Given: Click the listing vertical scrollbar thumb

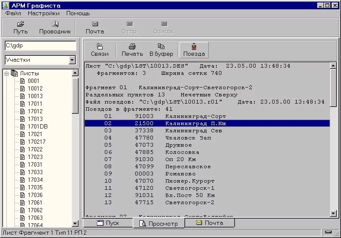Looking at the screenshot, I should [x=333, y=88].
